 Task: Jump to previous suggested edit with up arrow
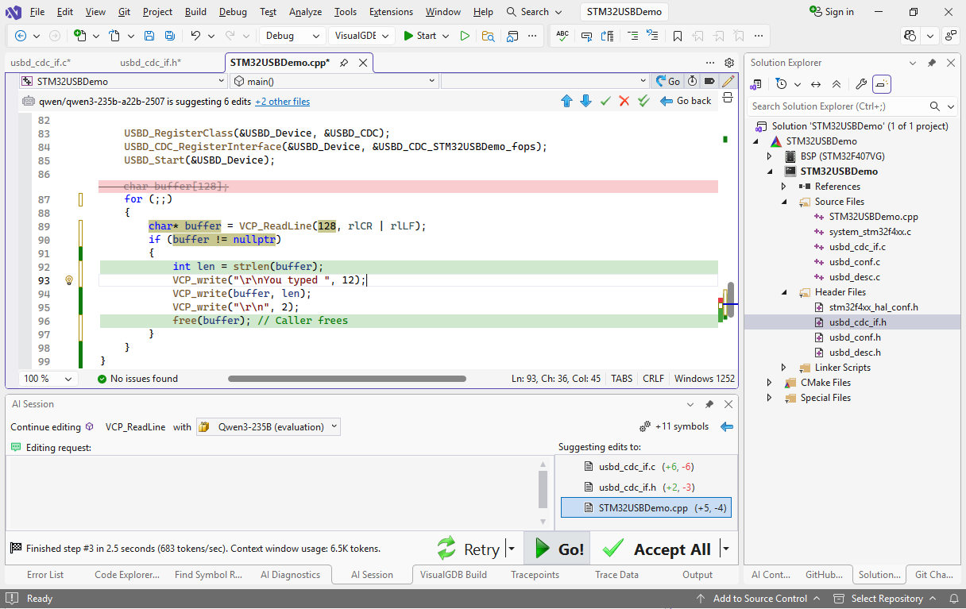pos(566,101)
